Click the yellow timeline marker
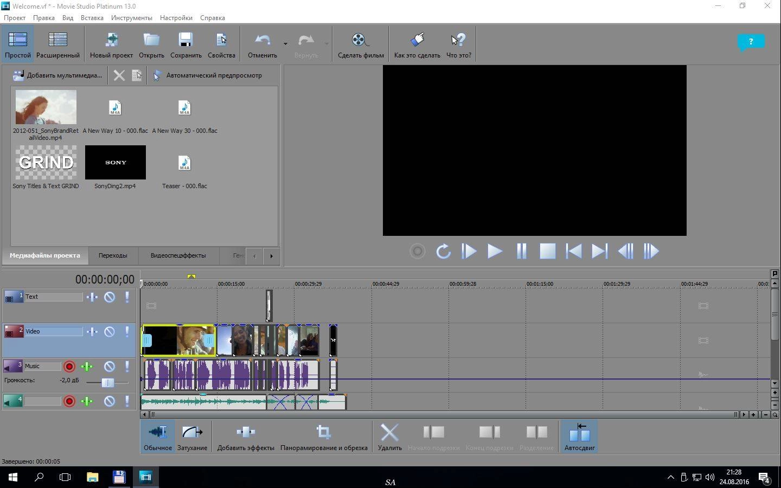This screenshot has width=781, height=488. (191, 277)
